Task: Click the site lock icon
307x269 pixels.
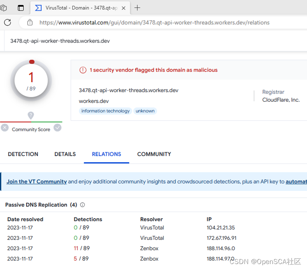Action: pos(30,23)
